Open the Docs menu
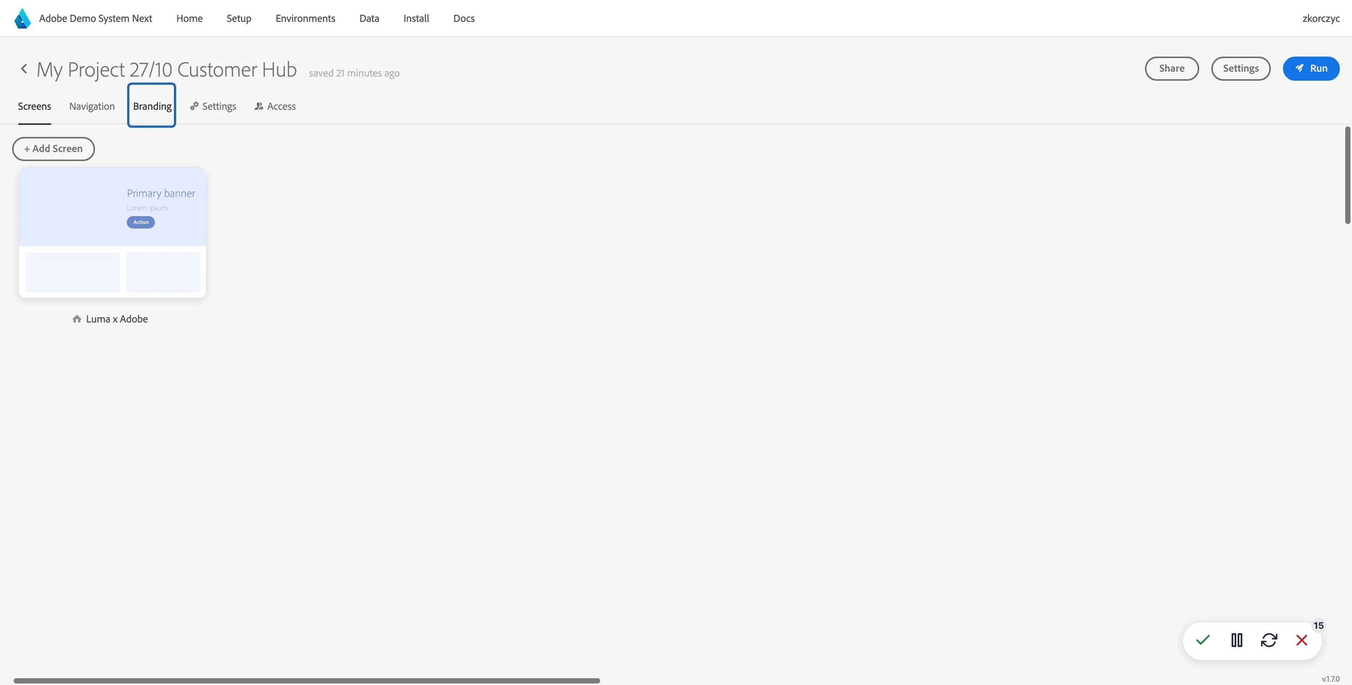The width and height of the screenshot is (1352, 685). coord(464,18)
